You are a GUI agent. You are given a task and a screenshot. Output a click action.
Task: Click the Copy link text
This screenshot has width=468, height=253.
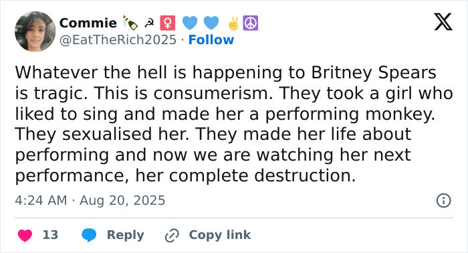click(220, 235)
